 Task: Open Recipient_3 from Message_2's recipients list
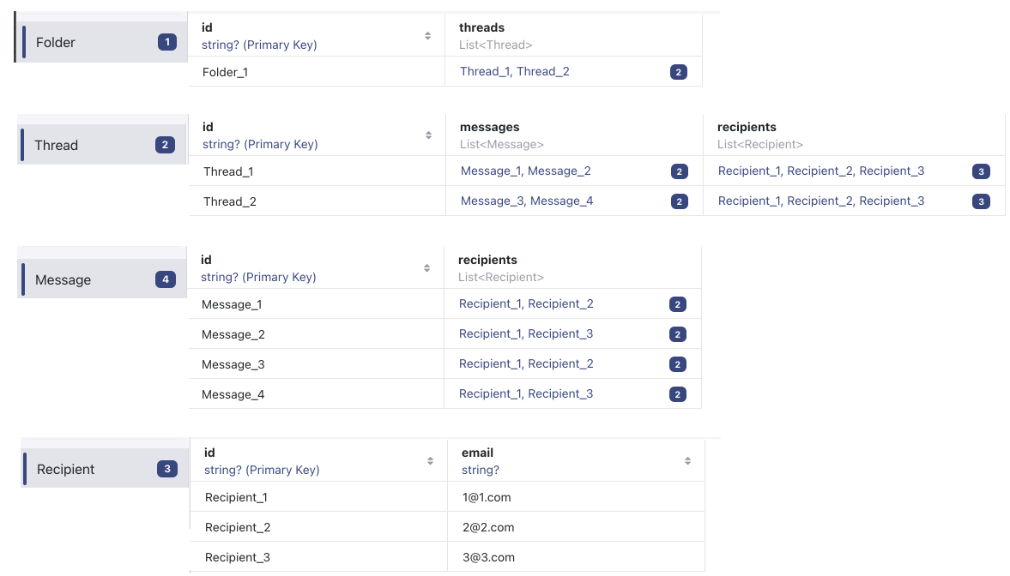[561, 333]
